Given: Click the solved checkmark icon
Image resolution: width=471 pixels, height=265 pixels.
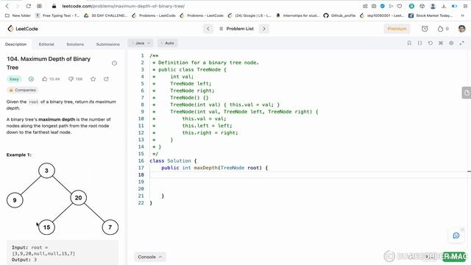Looking at the screenshot, I should pos(31,79).
